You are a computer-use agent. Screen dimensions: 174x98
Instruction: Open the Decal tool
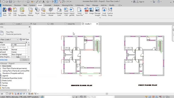[37, 11]
